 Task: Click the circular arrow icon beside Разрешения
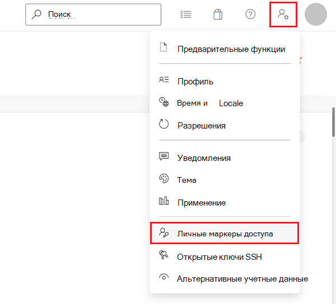pos(164,124)
